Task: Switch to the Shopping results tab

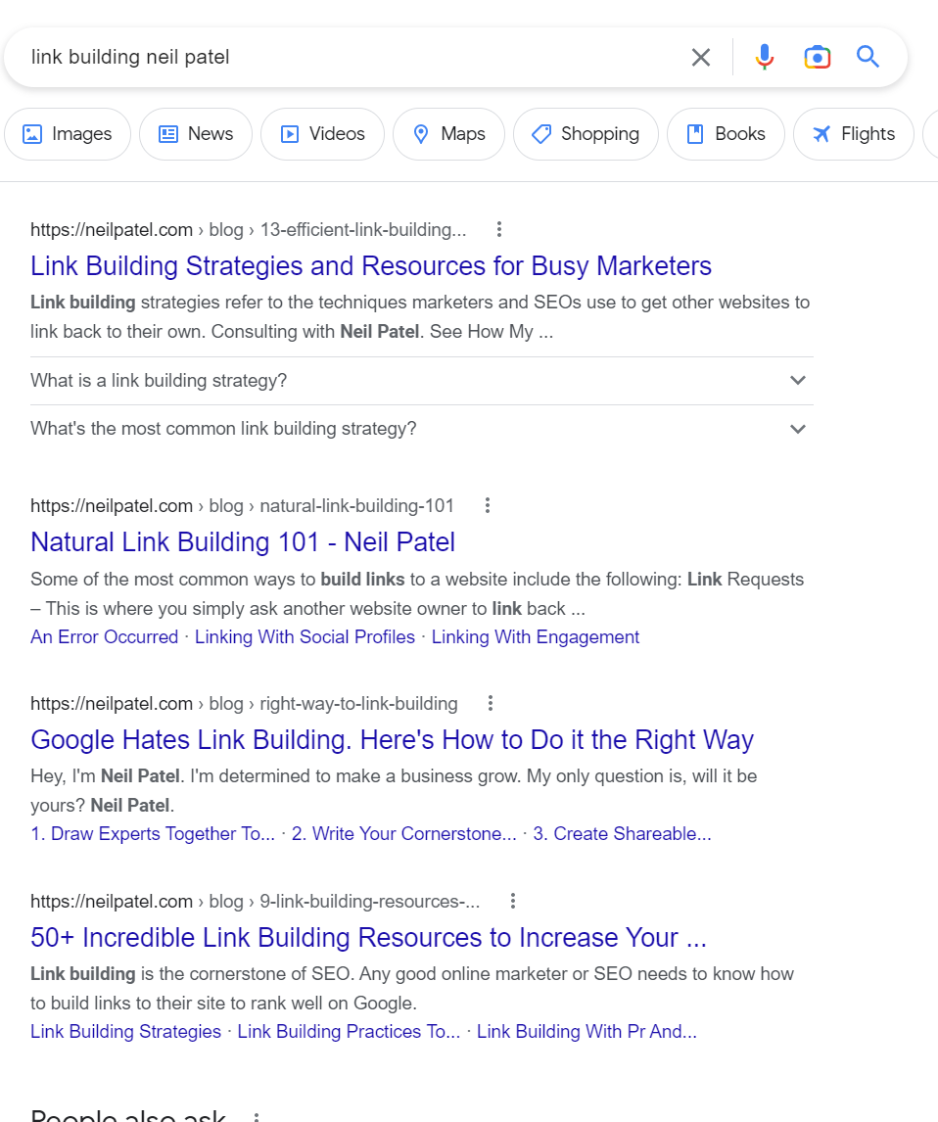Action: [586, 134]
